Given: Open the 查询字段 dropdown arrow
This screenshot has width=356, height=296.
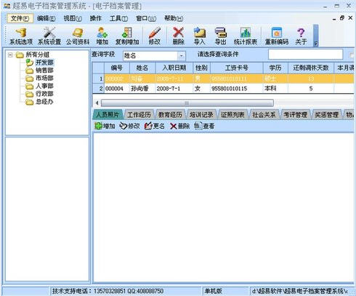Looking at the screenshot, I should click(x=182, y=56).
